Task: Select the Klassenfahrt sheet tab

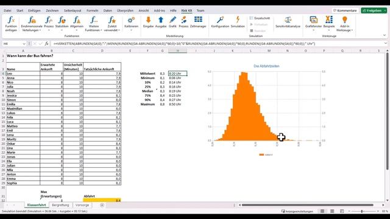Action: coord(37,205)
